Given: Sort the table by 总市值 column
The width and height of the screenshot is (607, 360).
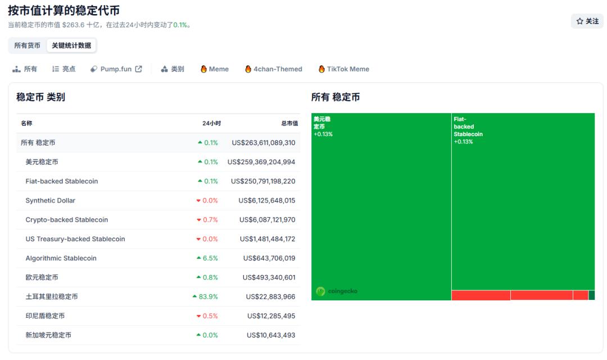Looking at the screenshot, I should (289, 123).
